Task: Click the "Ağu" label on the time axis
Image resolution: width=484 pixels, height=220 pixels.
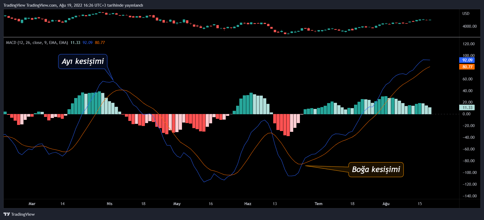Action: [x=386, y=204]
